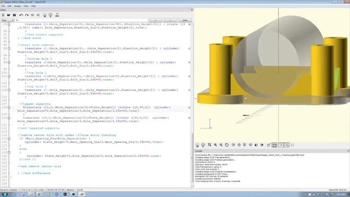Click the Render icon in editor toolbar

51,15
